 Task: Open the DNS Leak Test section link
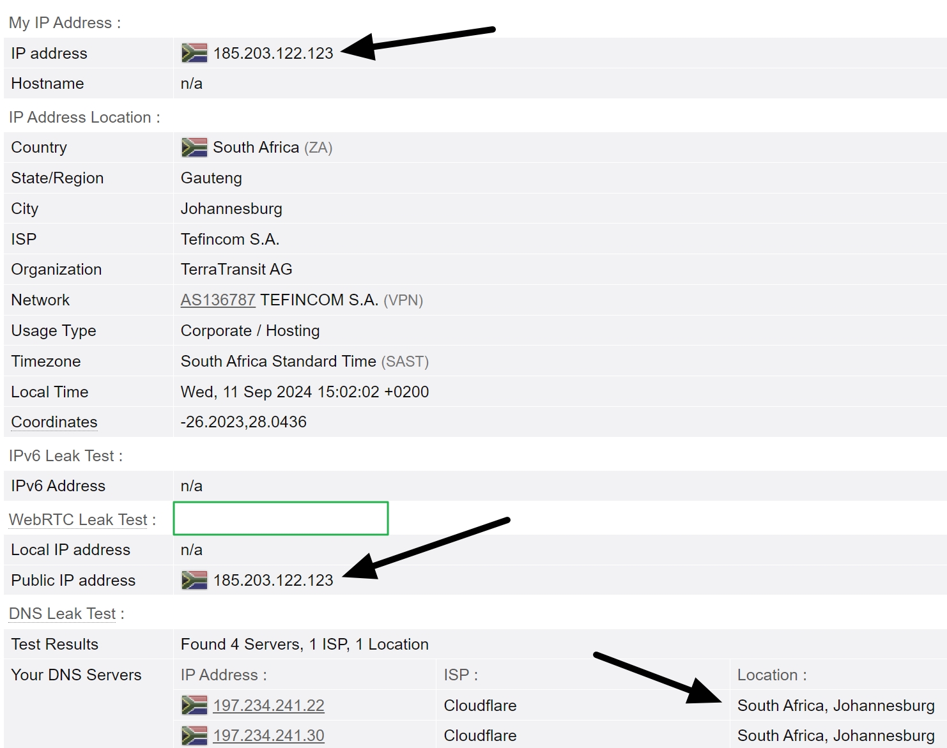(x=61, y=613)
